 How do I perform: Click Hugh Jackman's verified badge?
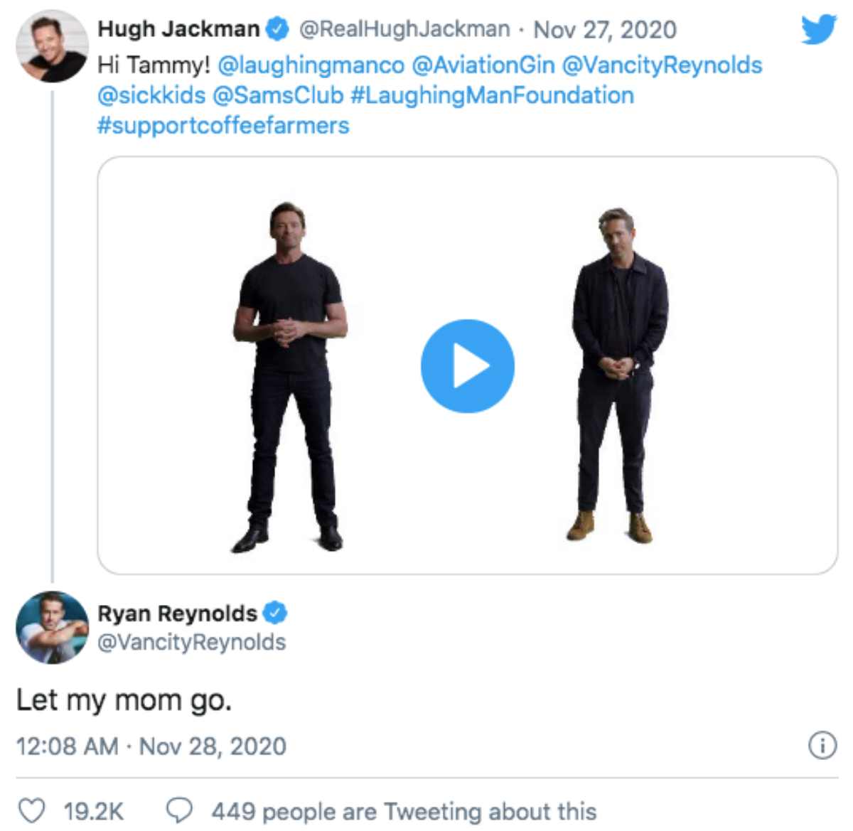pyautogui.click(x=277, y=29)
